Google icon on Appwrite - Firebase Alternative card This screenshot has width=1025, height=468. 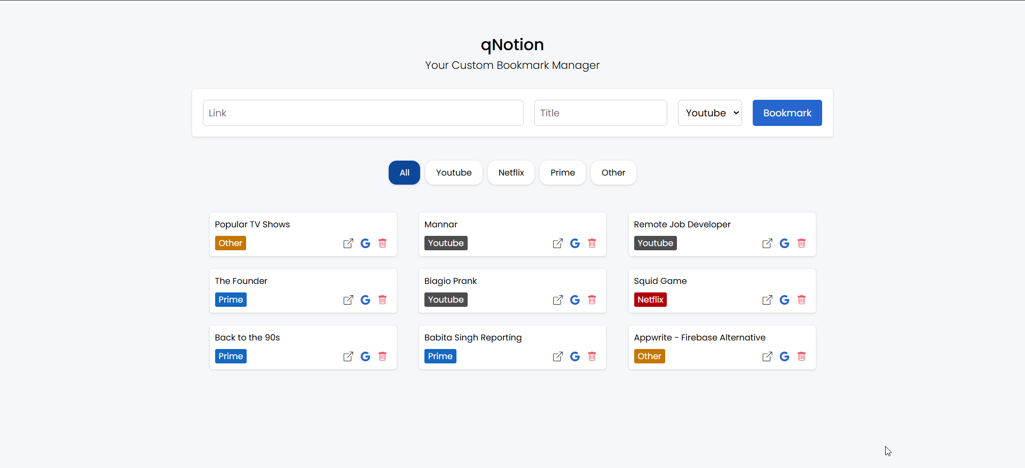coord(784,356)
